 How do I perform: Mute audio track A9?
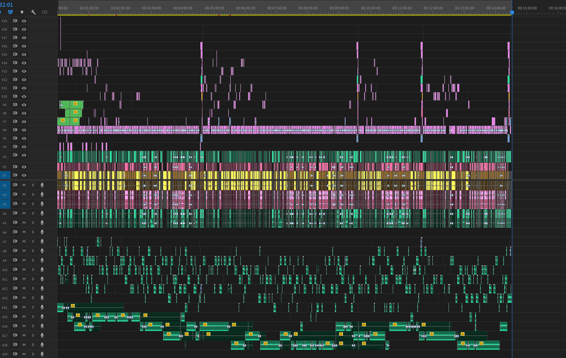24,260
